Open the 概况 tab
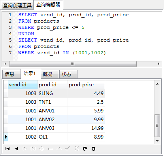This screenshot has height=156, width=164. (x=50, y=74)
